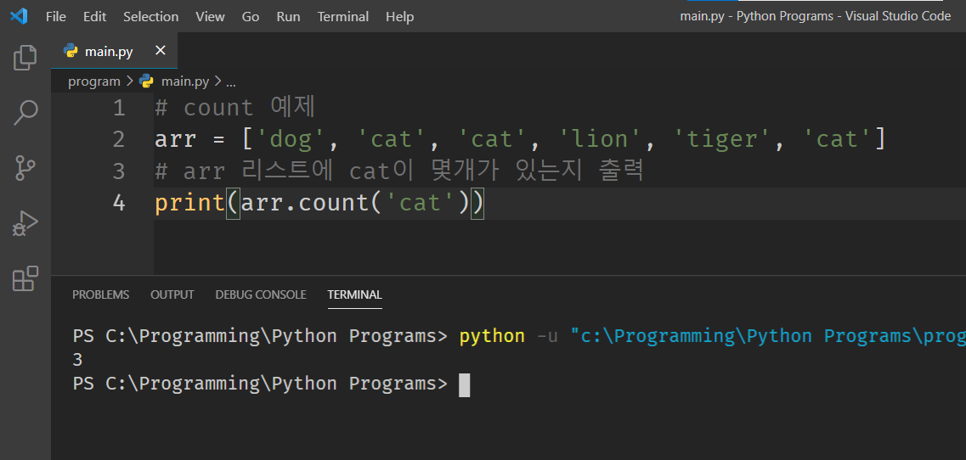
Task: Open the Run and Debug view
Action: (25, 224)
